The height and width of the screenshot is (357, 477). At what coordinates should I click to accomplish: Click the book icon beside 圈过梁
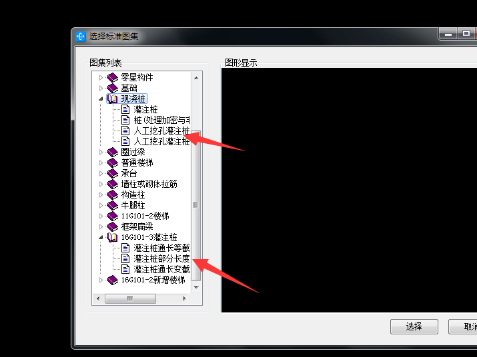click(x=113, y=152)
